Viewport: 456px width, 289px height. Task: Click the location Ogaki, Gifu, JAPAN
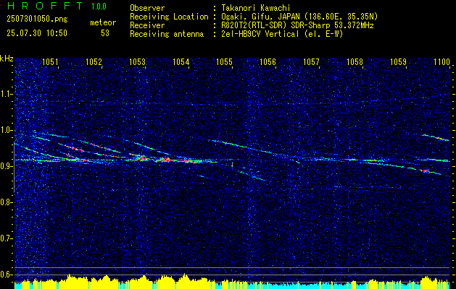(261, 17)
